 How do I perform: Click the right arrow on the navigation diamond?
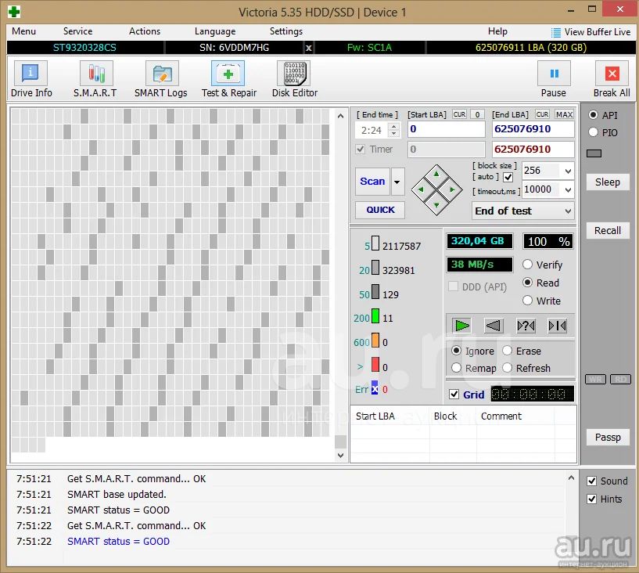(451, 189)
